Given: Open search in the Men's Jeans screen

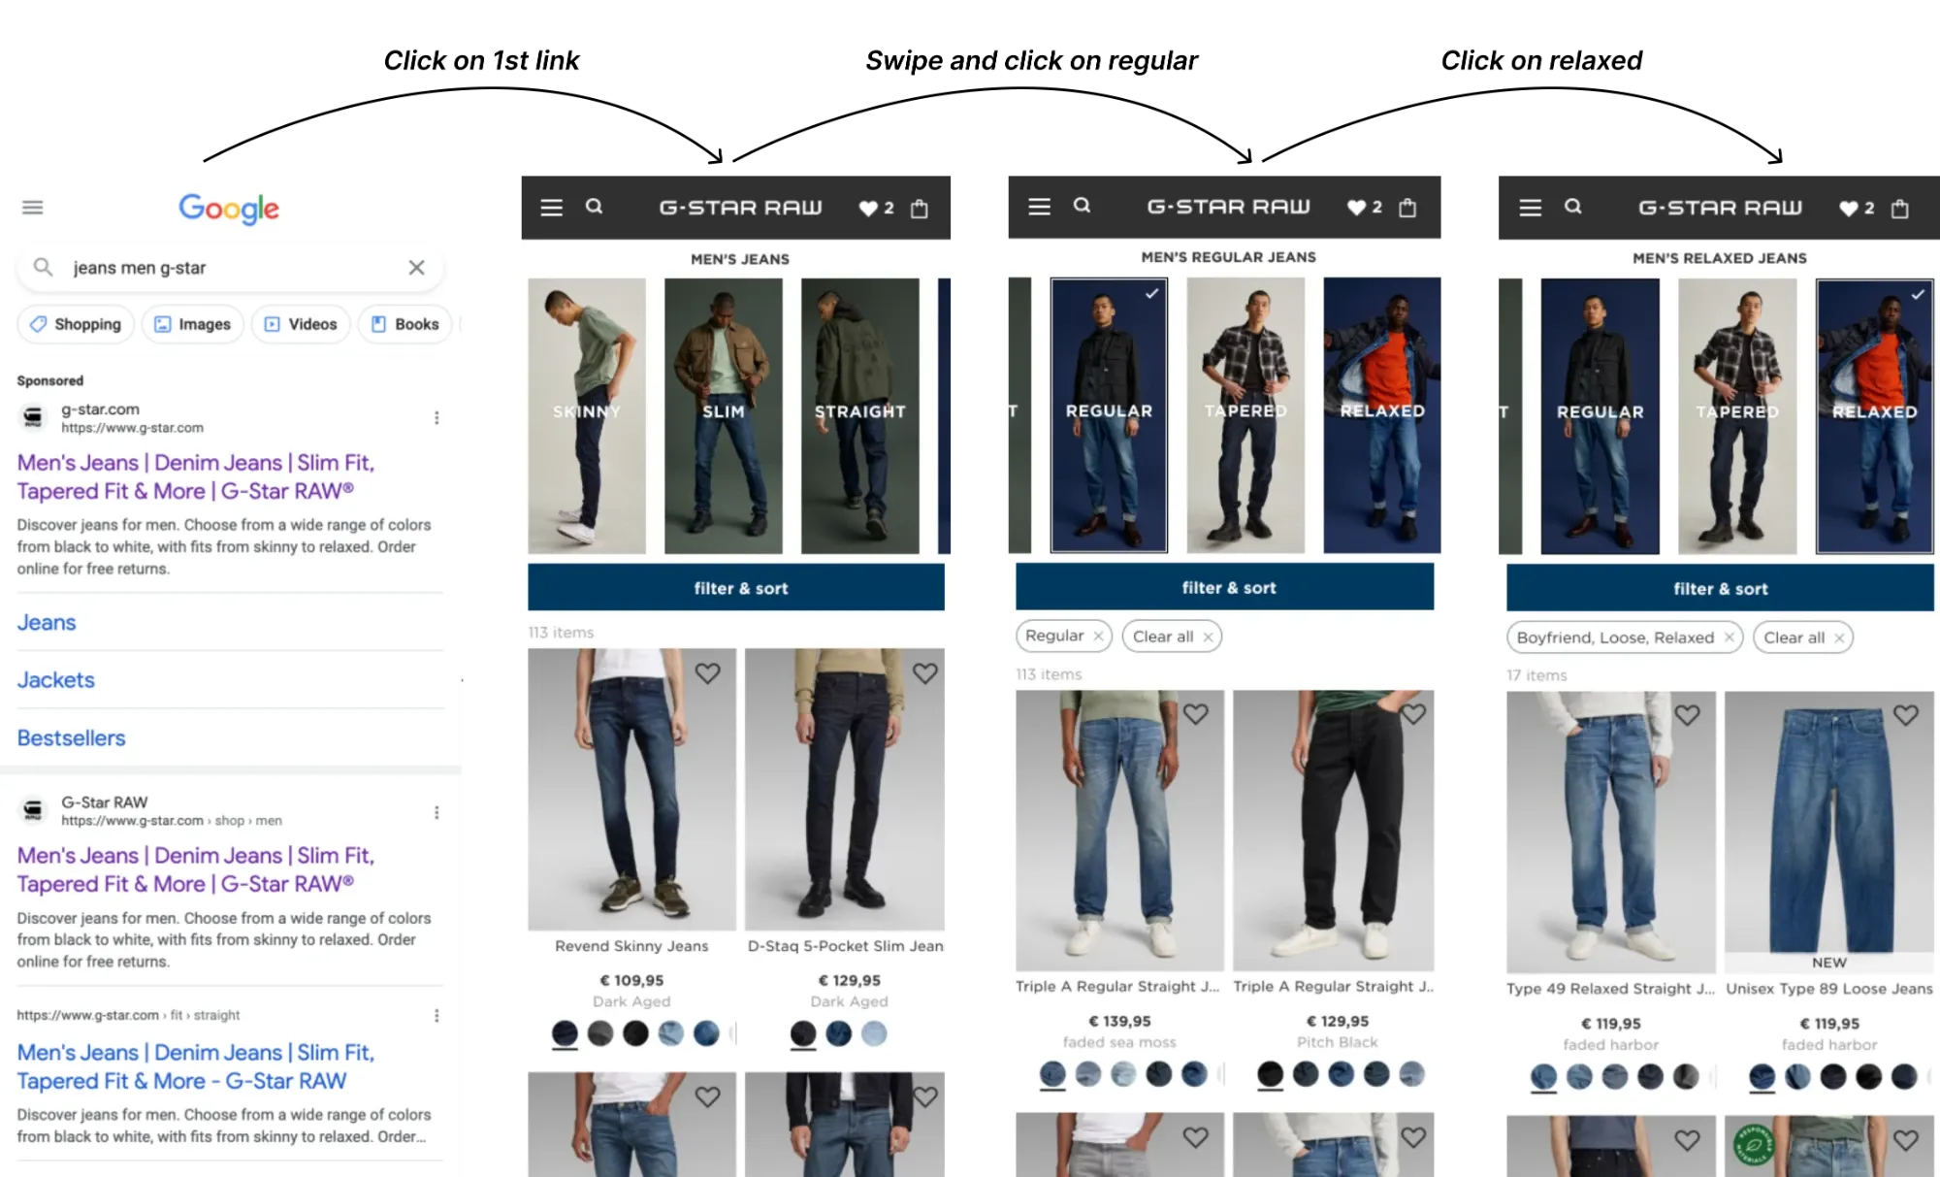Looking at the screenshot, I should click(x=595, y=207).
